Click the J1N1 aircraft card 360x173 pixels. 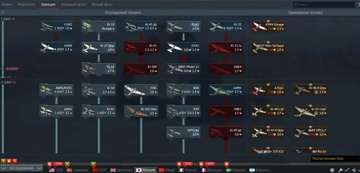coord(141,89)
